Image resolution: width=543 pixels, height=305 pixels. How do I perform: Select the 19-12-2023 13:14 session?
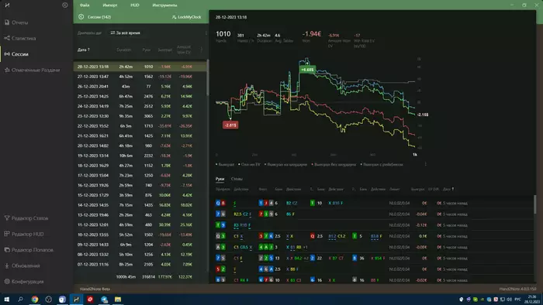140,156
